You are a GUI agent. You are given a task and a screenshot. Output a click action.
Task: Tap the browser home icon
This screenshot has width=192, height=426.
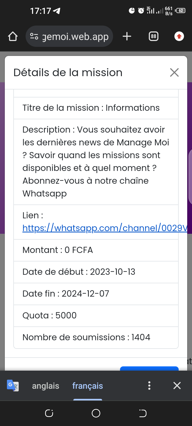coord(13,36)
